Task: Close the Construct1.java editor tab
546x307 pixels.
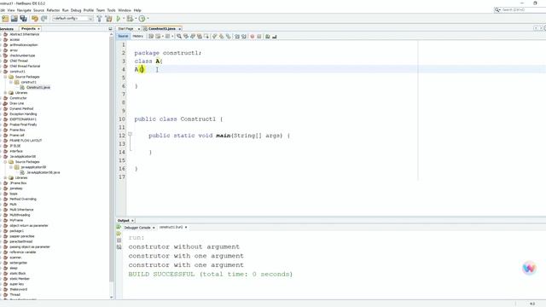Action: pos(180,29)
